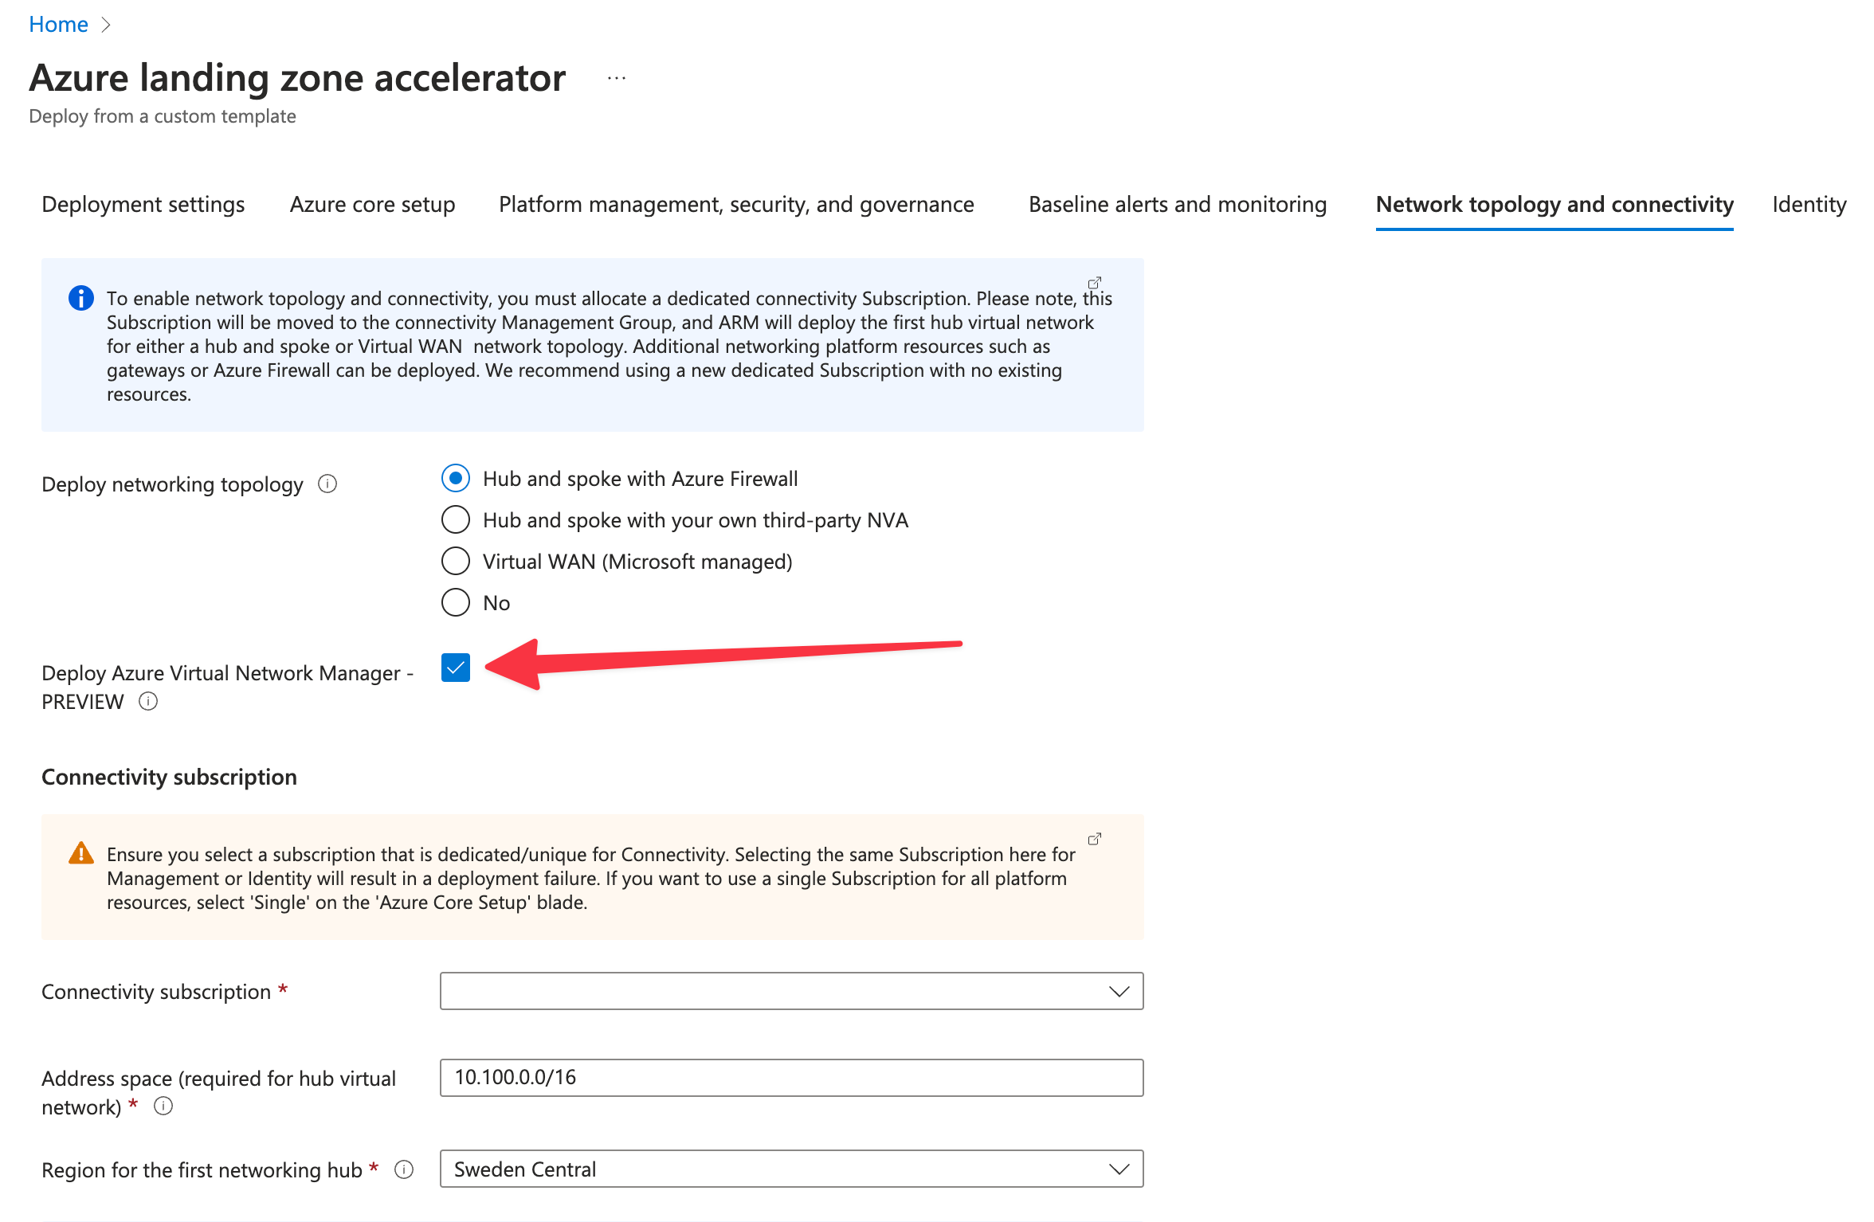The width and height of the screenshot is (1874, 1222).
Task: Select Virtual WAN (Microsoft managed) option
Action: click(x=455, y=561)
